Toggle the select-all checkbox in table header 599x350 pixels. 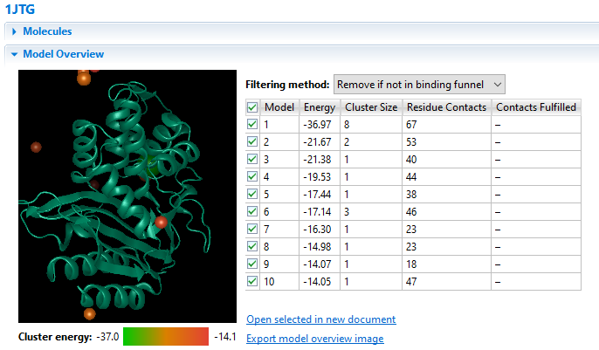point(252,107)
